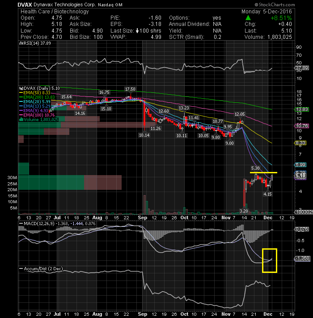313x318 pixels.
Task: Click the RSI(14) 37.89 indicator label
Action: [x=37, y=43]
